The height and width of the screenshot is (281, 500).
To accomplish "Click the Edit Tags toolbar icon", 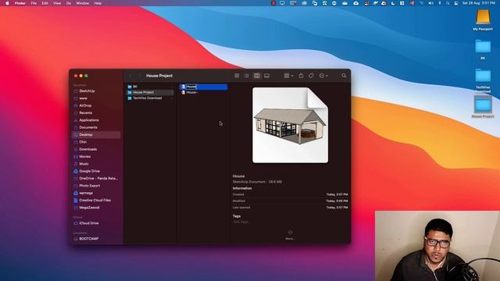I will point(311,76).
